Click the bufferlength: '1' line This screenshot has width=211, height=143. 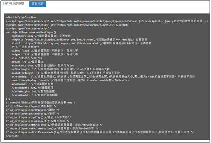pos(61,69)
